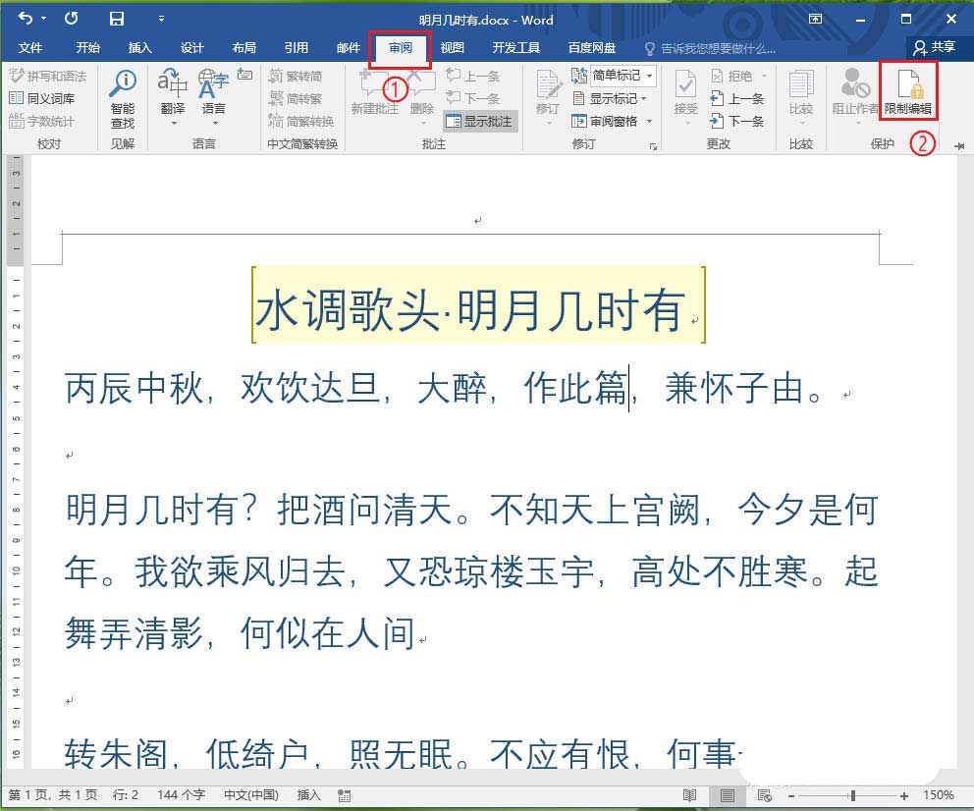Switch to the 开始 tab
Image resolution: width=974 pixels, height=811 pixels.
pyautogui.click(x=87, y=48)
